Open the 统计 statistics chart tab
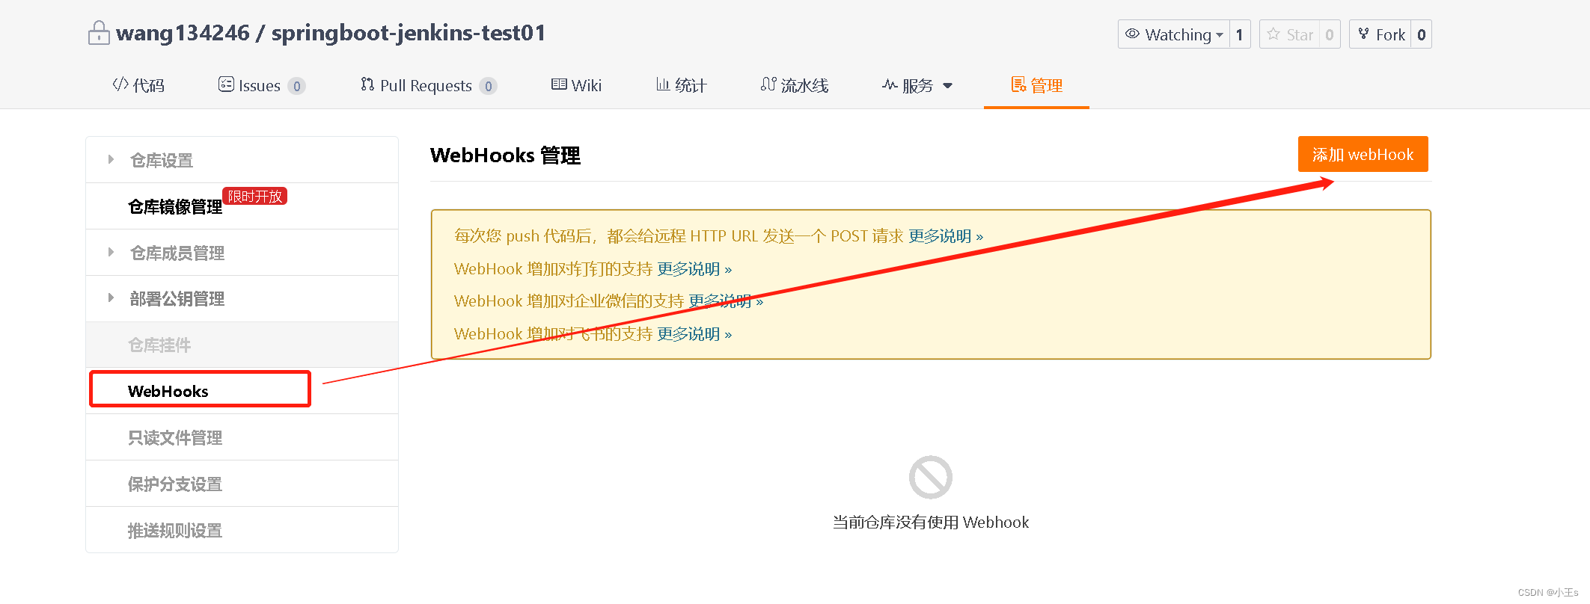Viewport: 1590px width, 604px height. point(681,85)
